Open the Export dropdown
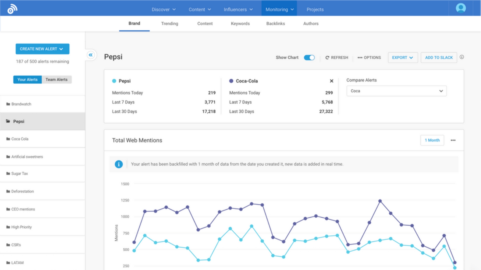Image resolution: width=481 pixels, height=270 pixels. click(403, 58)
